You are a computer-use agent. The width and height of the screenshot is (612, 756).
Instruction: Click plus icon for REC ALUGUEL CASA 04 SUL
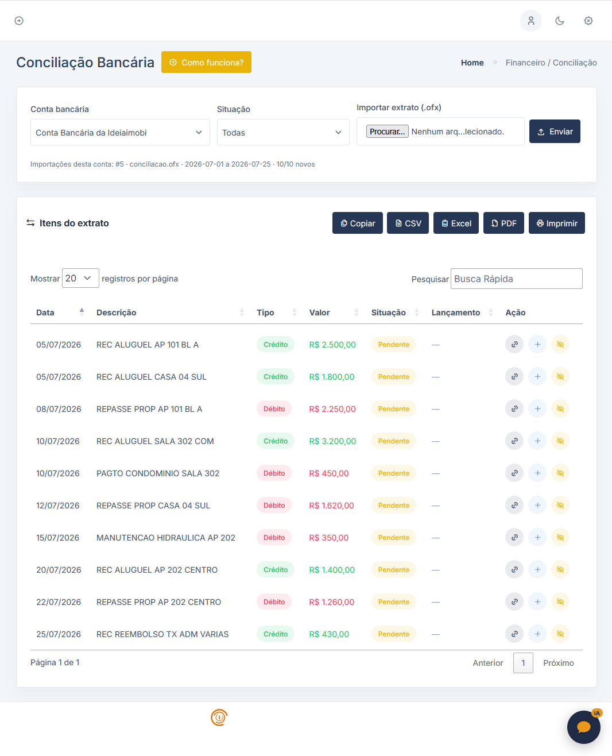[537, 377]
